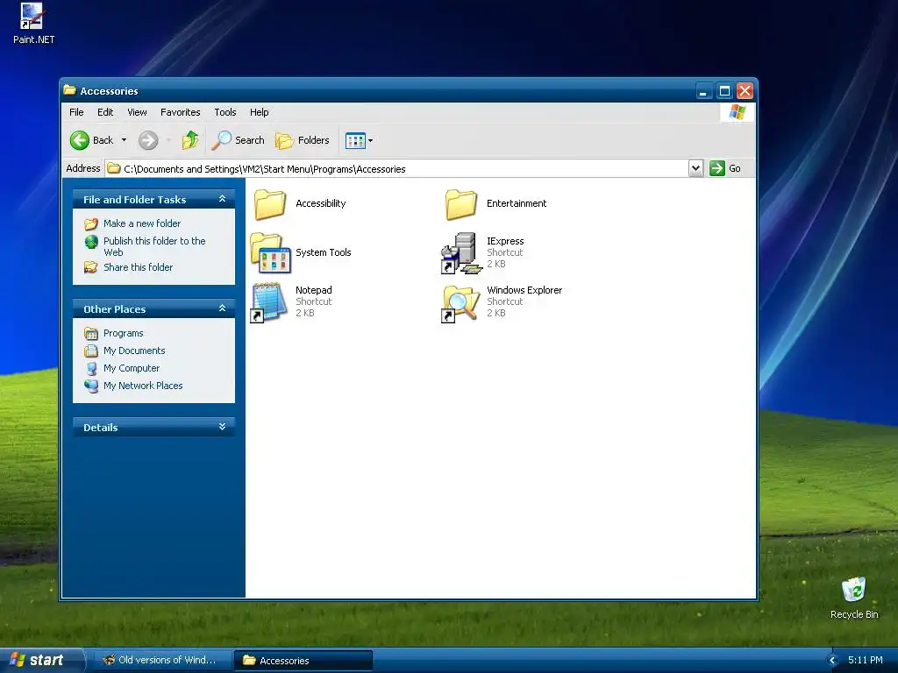This screenshot has height=673, width=898.
Task: Open the Help menu
Action: click(259, 112)
